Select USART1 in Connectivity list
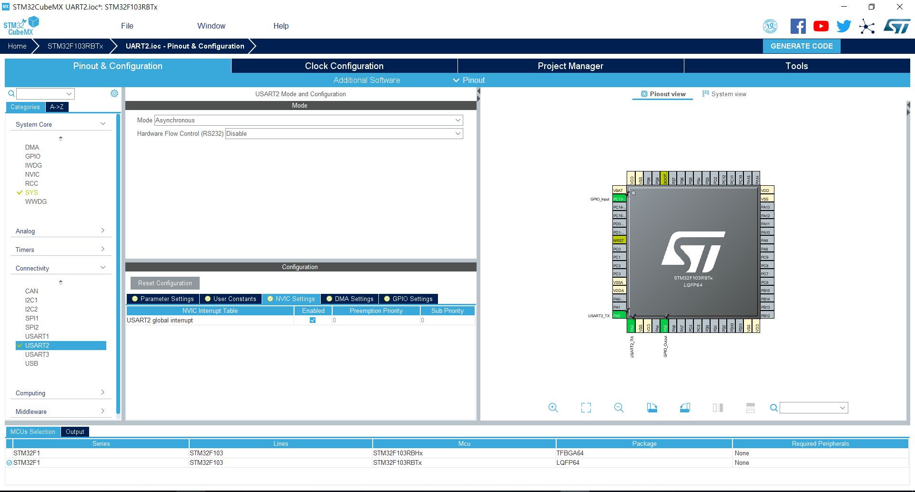This screenshot has height=492, width=915. click(x=37, y=336)
